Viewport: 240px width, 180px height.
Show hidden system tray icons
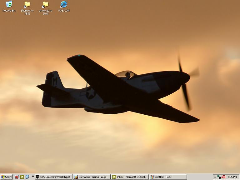[215, 177]
